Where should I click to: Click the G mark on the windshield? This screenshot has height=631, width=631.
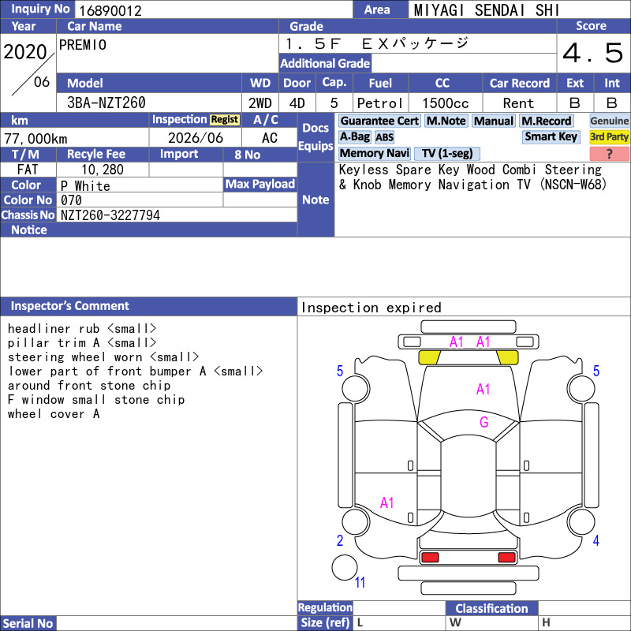tap(484, 423)
